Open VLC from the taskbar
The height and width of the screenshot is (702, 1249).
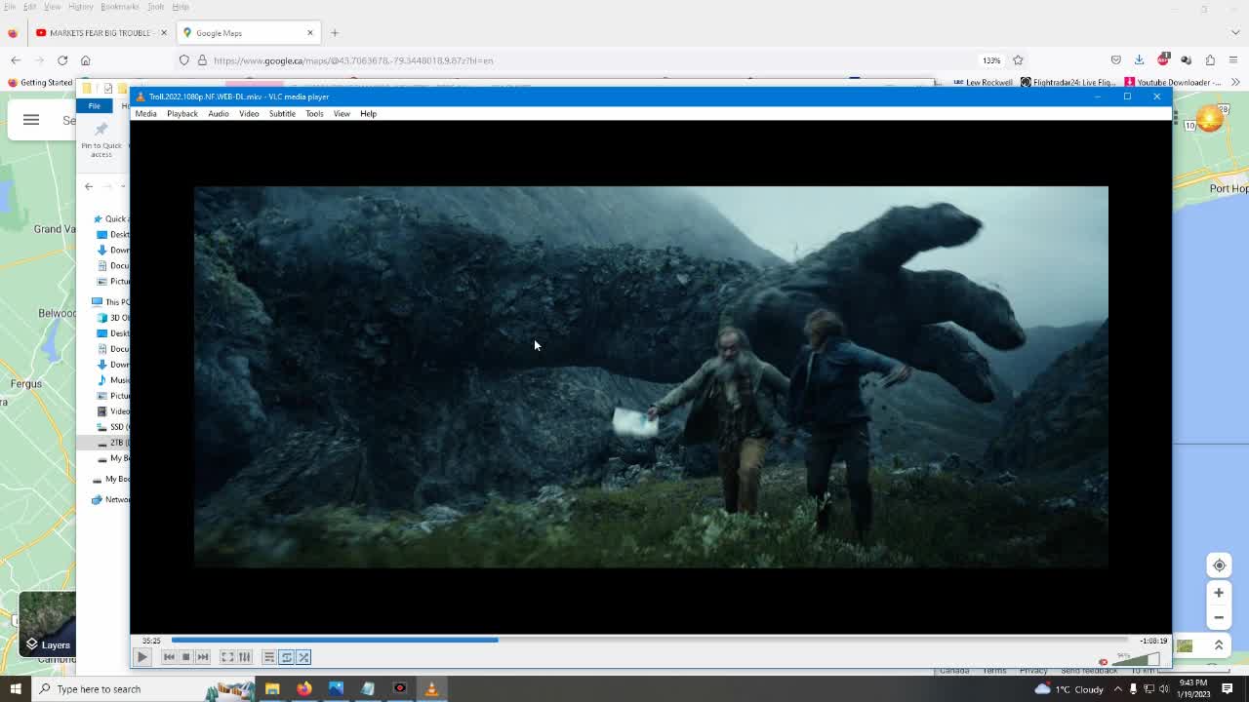pyautogui.click(x=431, y=689)
